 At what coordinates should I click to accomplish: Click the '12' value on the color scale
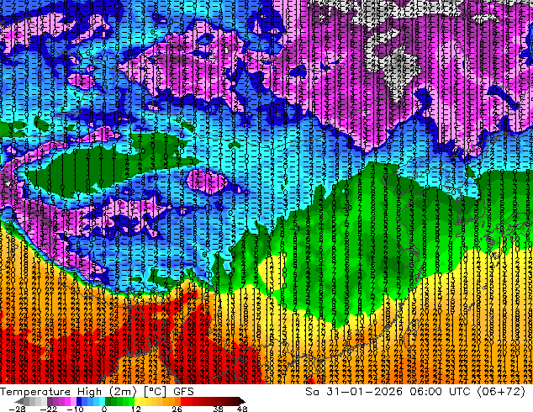click(136, 409)
